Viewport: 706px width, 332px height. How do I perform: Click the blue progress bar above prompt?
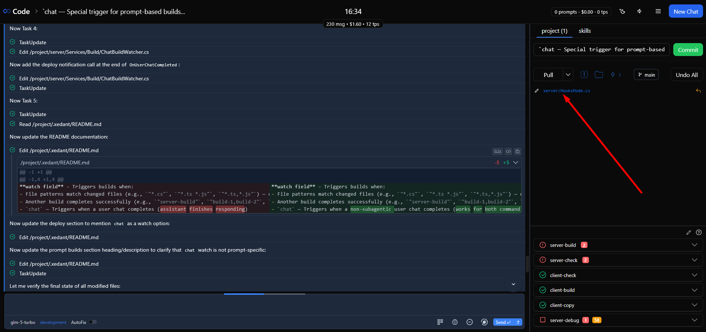point(244,294)
